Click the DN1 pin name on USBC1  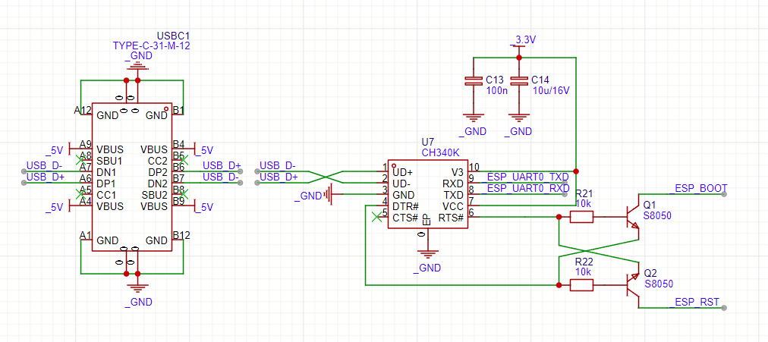106,171
